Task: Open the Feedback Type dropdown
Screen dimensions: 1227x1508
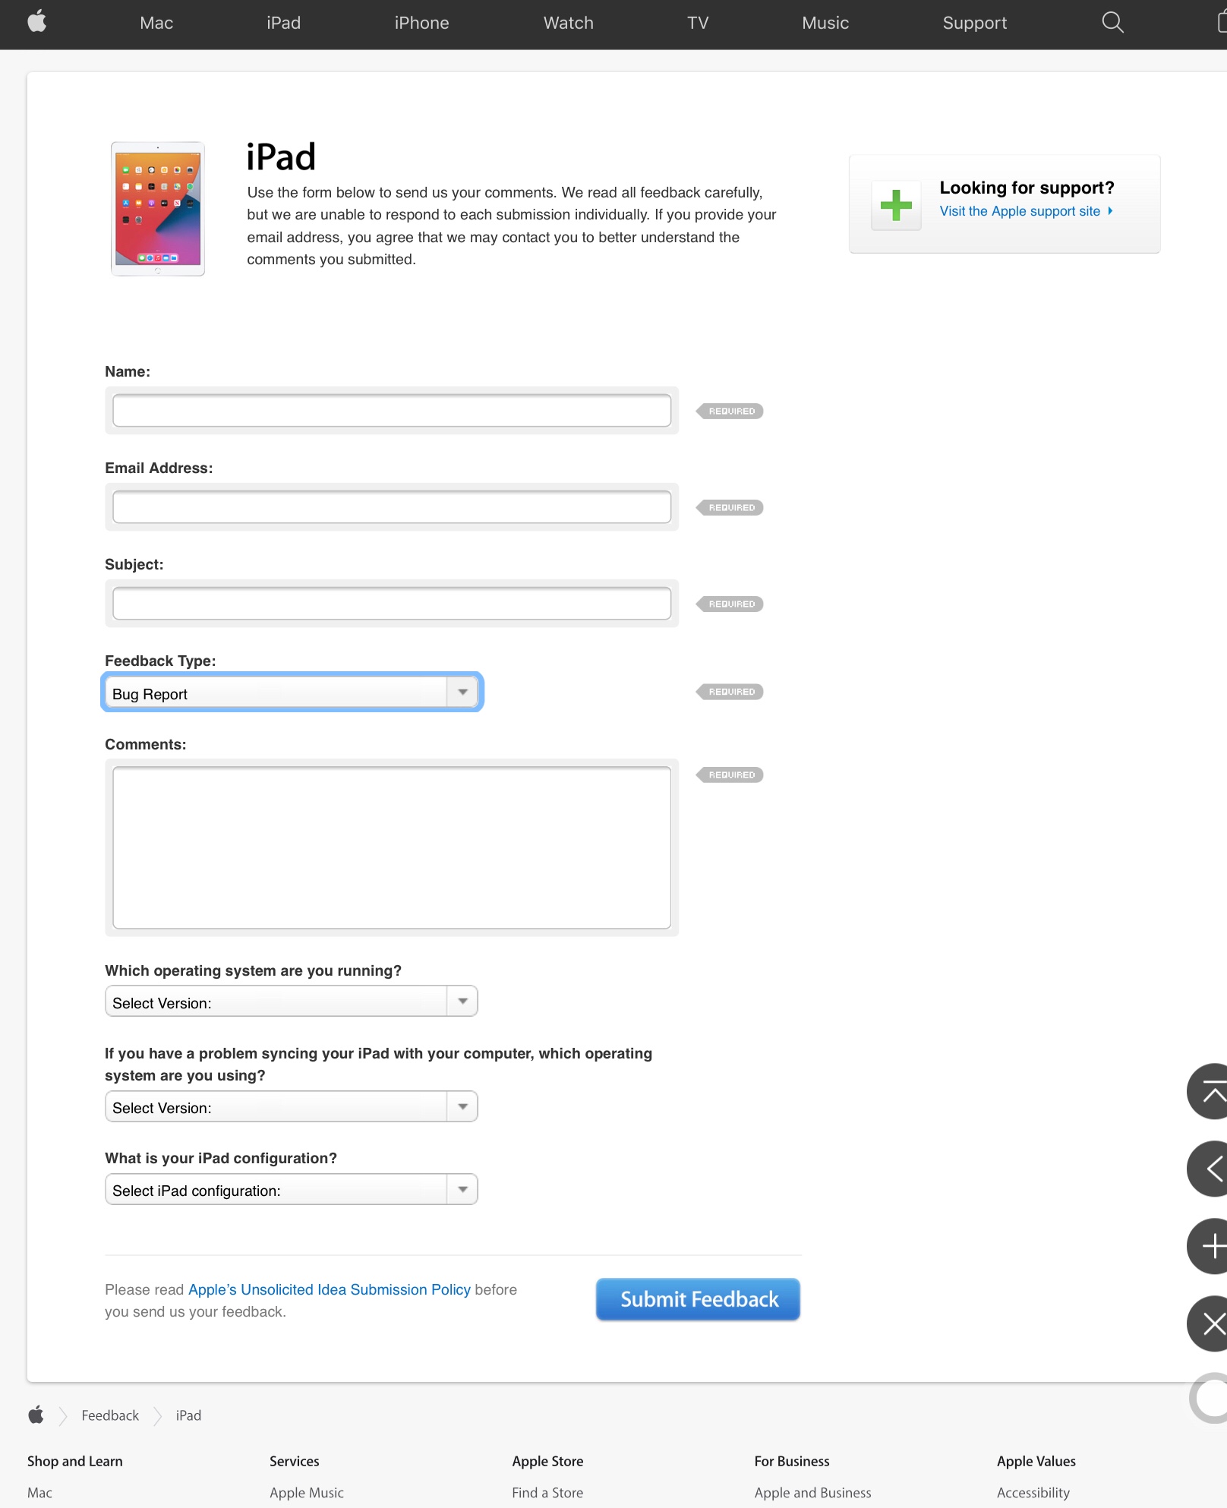Action: (292, 693)
